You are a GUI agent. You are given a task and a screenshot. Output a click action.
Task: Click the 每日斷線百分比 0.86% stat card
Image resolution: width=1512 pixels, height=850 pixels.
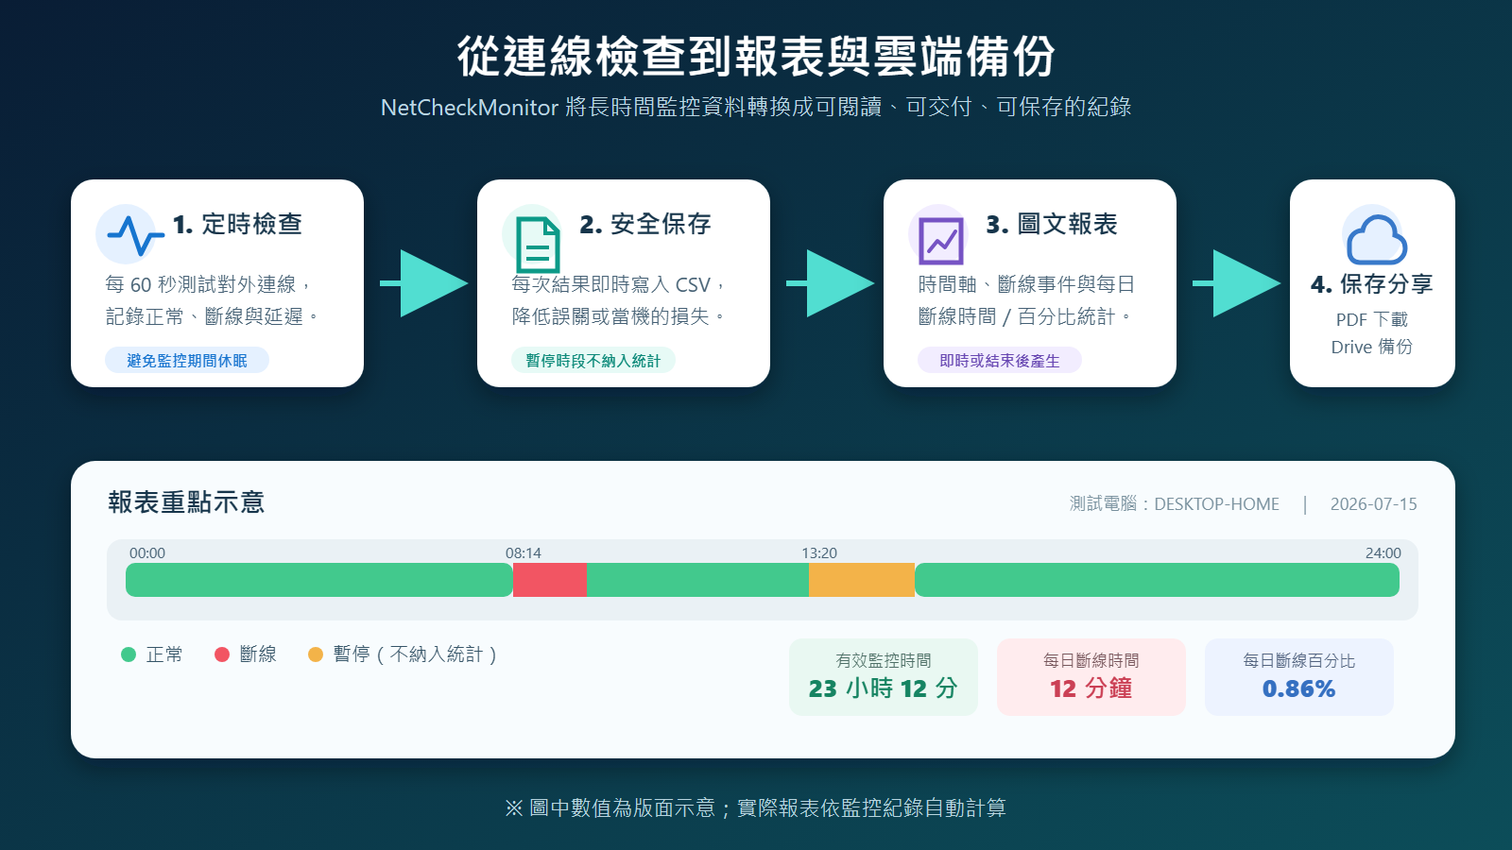tap(1299, 677)
